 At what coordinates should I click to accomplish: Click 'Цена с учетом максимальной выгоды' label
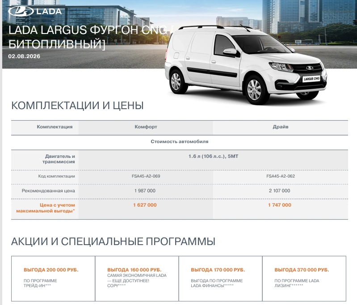[46, 208]
